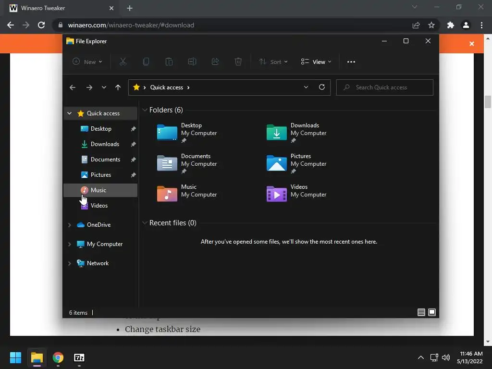
Task: Select the Downloads folder icon in Folders
Action: point(276,133)
